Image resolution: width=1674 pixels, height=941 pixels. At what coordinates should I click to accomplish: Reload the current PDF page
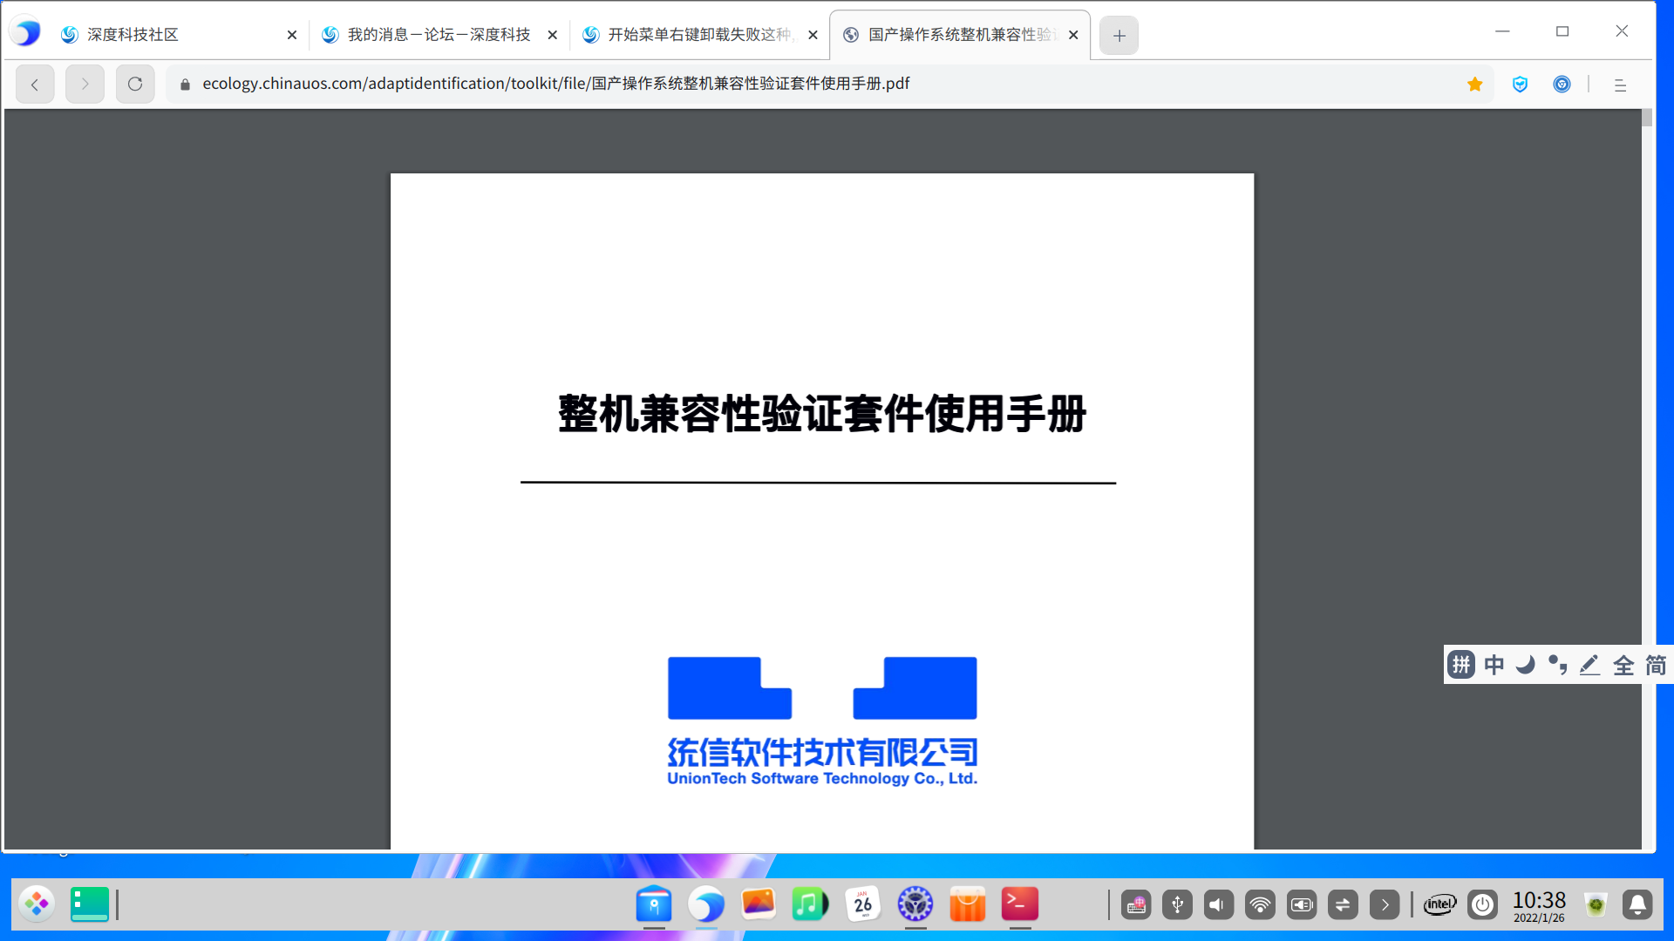pyautogui.click(x=134, y=85)
